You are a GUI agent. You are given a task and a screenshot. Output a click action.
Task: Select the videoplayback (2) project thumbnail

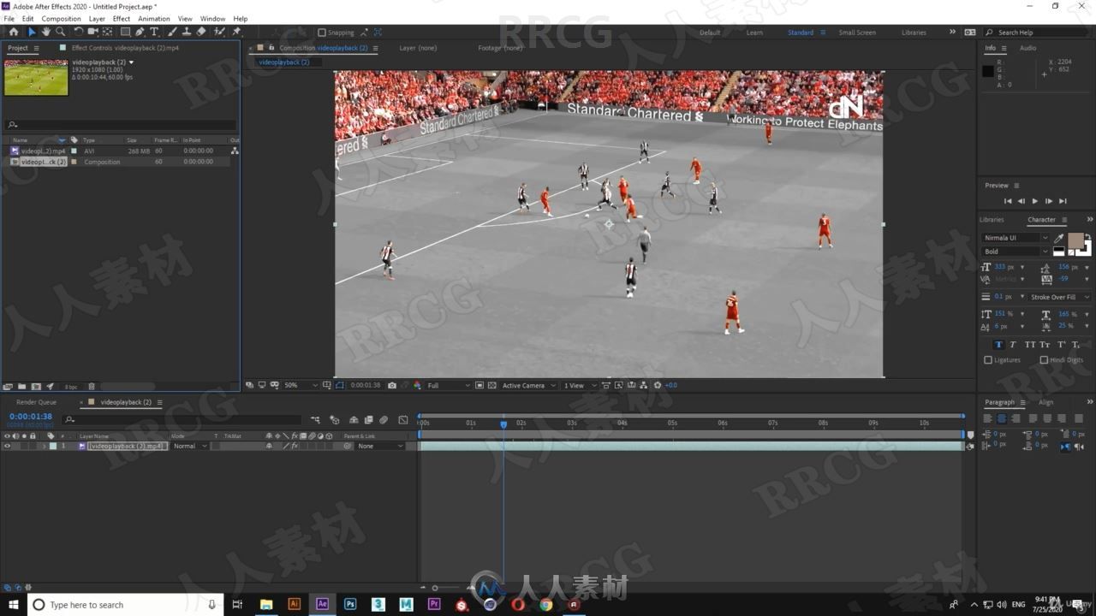(x=36, y=77)
